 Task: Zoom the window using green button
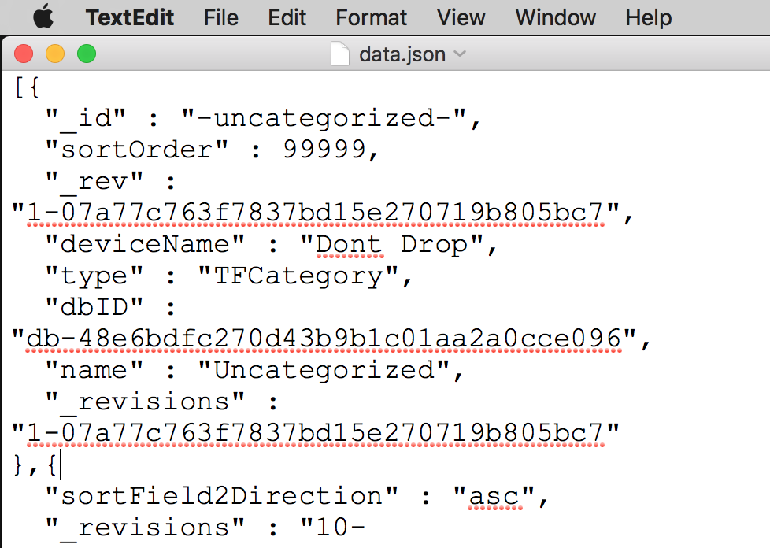(x=87, y=54)
